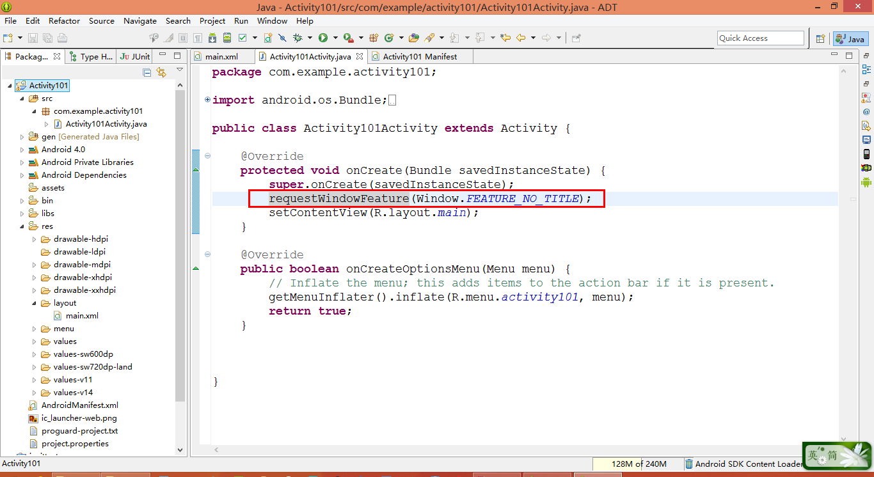Open the Declaration view icon
This screenshot has height=477, width=874.
[866, 125]
